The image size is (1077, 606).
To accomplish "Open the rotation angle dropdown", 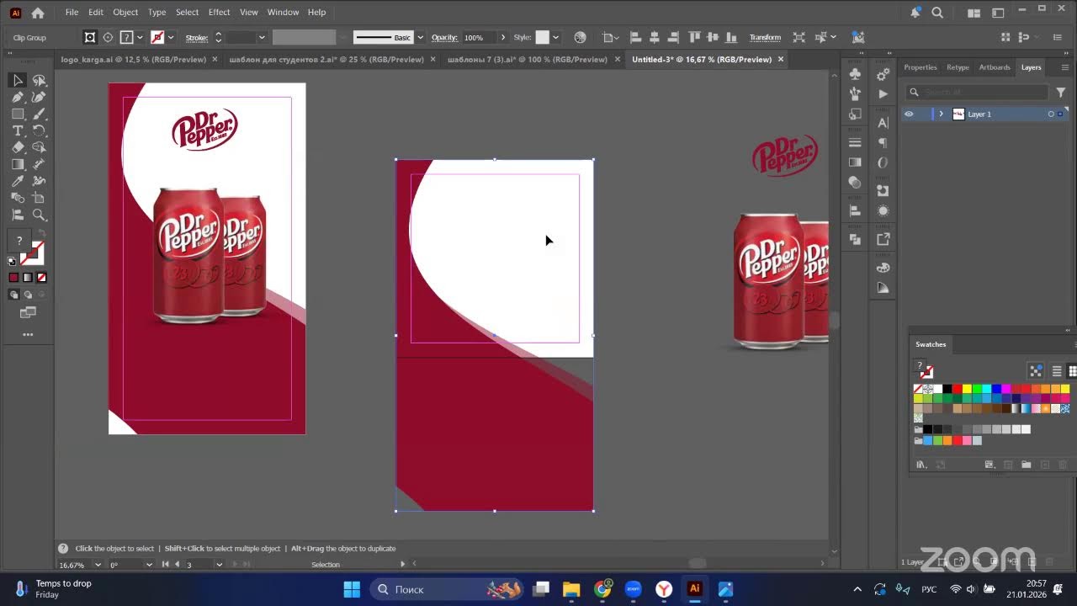I will click(149, 565).
